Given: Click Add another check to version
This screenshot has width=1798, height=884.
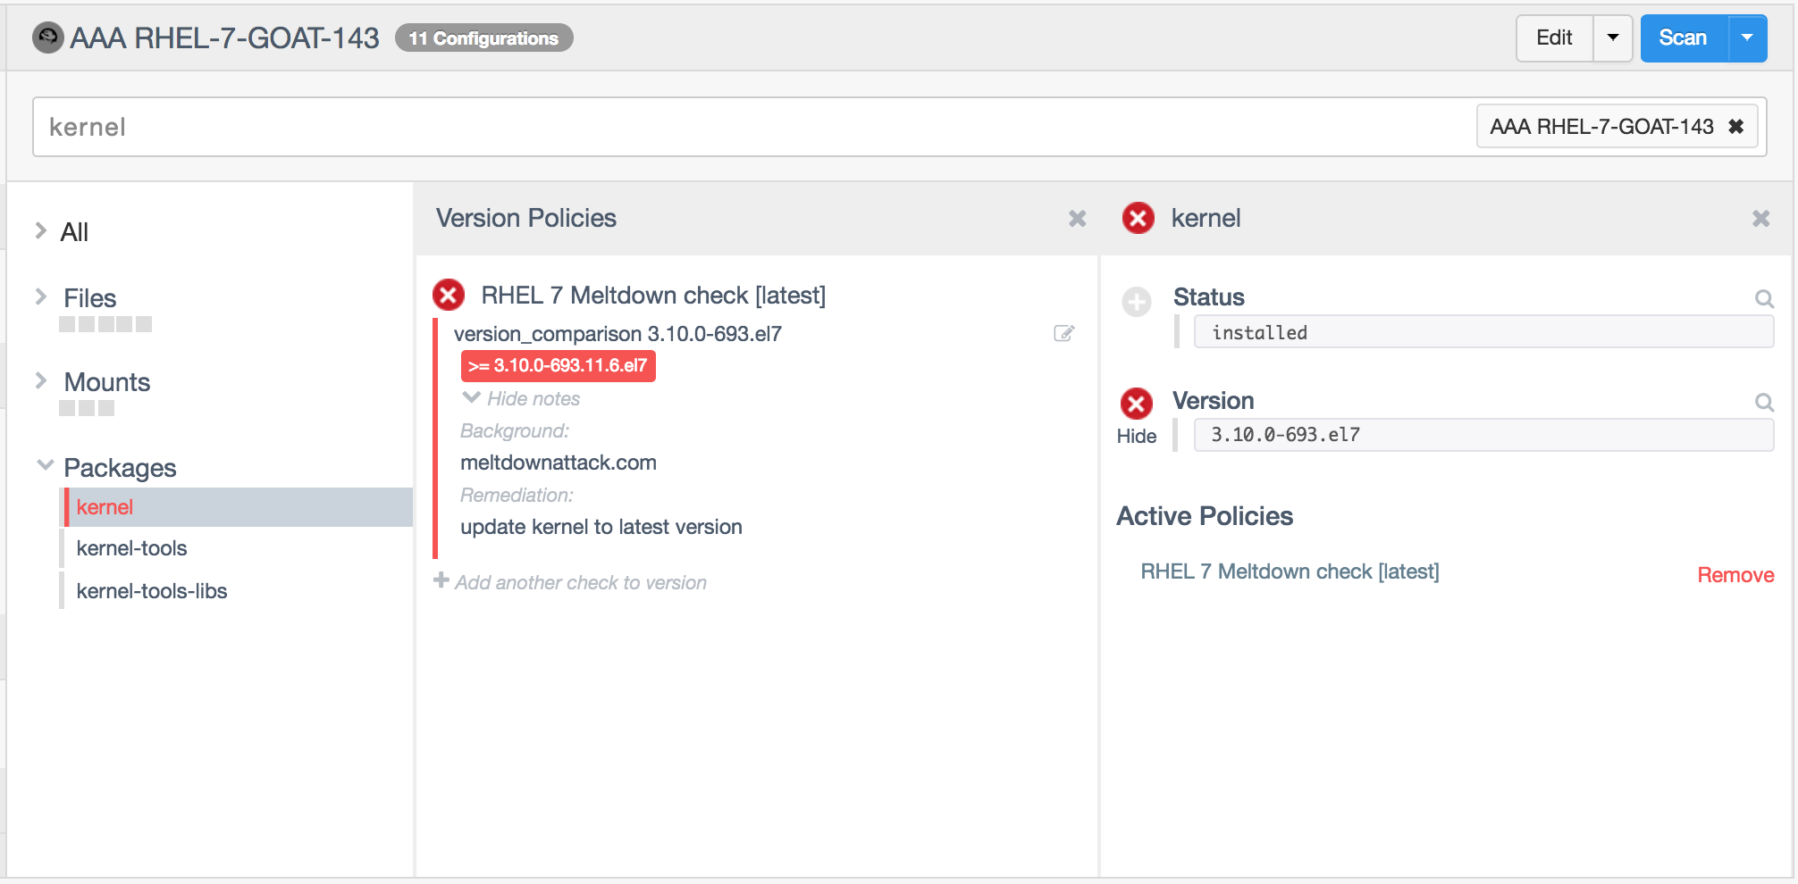Looking at the screenshot, I should (570, 582).
